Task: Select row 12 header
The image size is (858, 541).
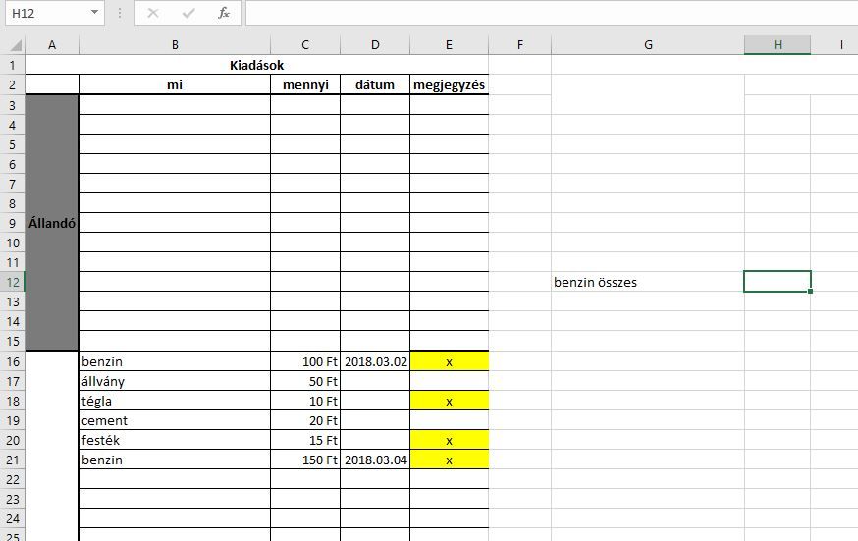Action: (x=13, y=282)
